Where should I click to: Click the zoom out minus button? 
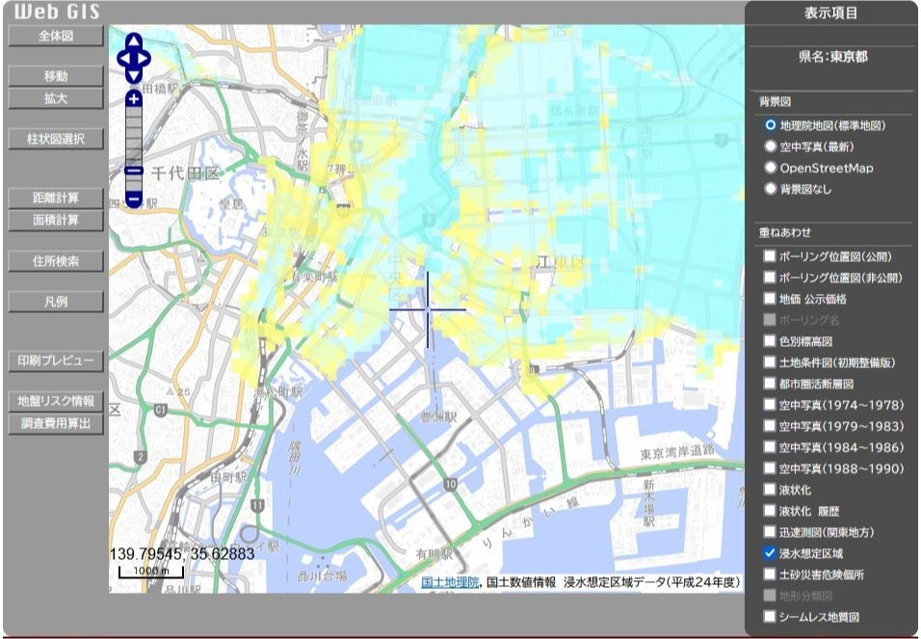pos(134,200)
